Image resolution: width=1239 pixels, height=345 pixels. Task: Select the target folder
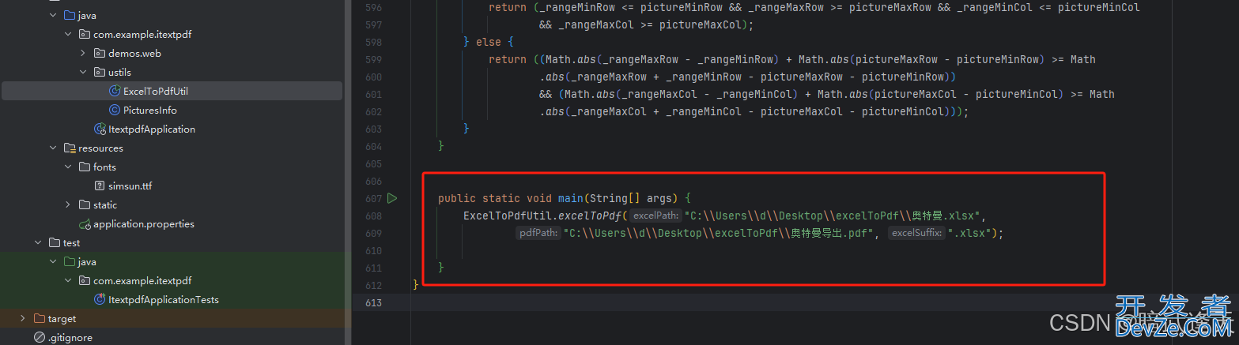(x=62, y=318)
